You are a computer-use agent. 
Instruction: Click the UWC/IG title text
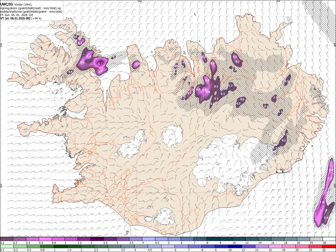(x=6, y=4)
